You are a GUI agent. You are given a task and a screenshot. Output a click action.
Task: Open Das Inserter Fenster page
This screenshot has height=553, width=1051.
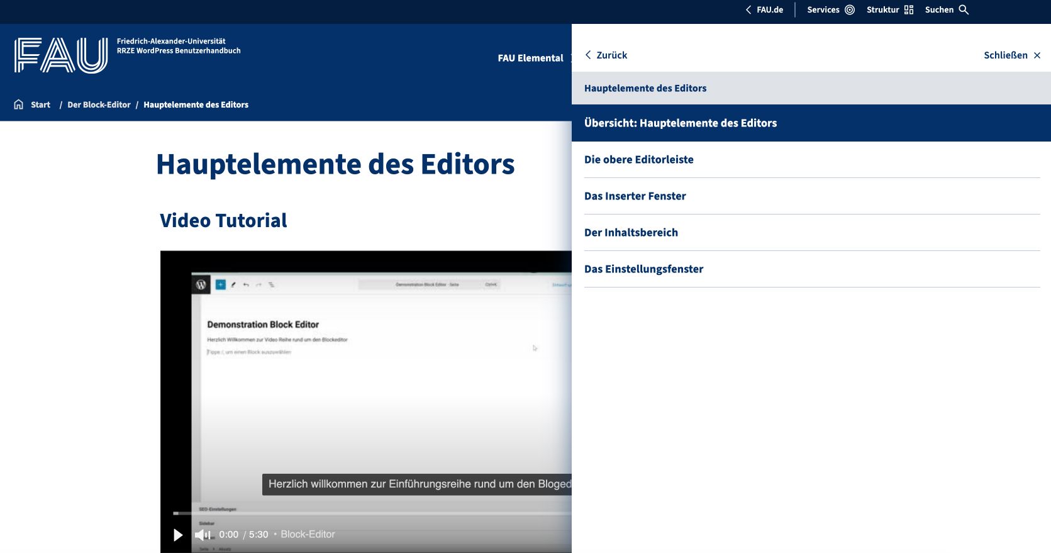pyautogui.click(x=635, y=196)
